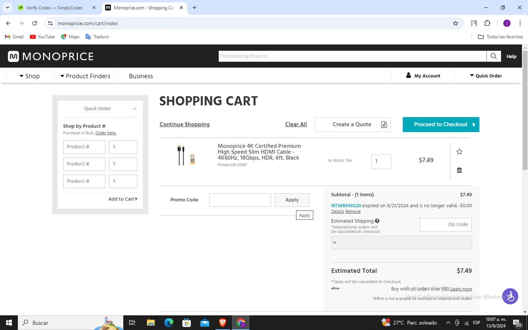Click the HDMI cable quantity field
This screenshot has width=528, height=330.
point(381,161)
